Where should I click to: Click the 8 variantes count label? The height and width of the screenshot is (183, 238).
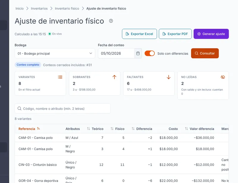point(23,119)
